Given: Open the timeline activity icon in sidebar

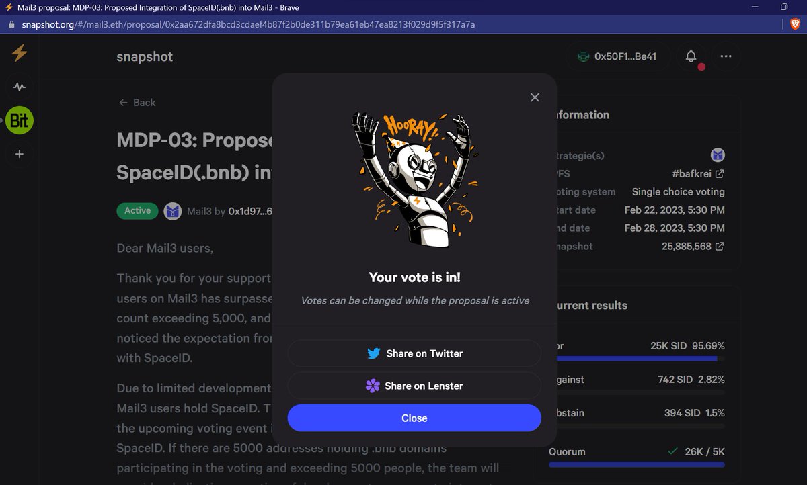Looking at the screenshot, I should [x=19, y=87].
